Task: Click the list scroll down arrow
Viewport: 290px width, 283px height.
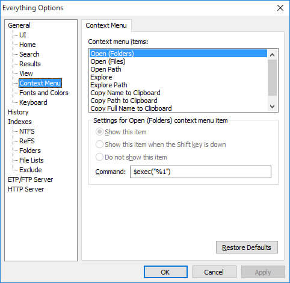Action: click(x=272, y=106)
